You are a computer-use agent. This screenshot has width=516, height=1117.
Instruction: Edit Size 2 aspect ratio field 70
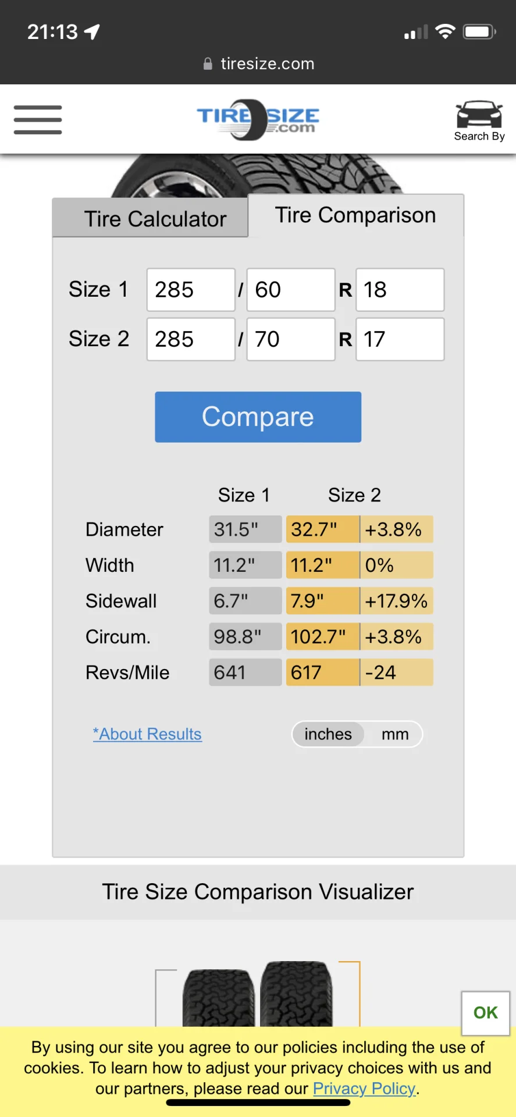291,339
